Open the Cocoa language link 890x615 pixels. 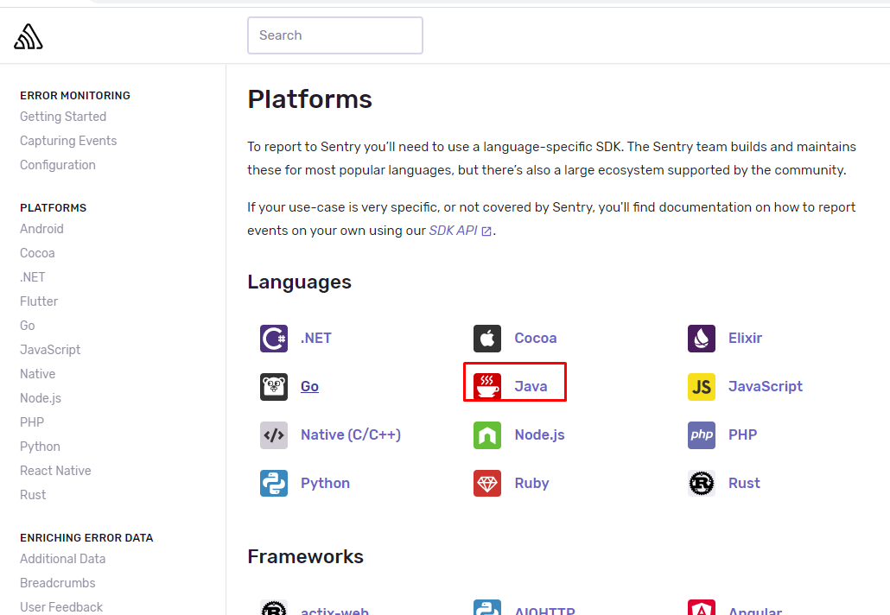pyautogui.click(x=535, y=338)
